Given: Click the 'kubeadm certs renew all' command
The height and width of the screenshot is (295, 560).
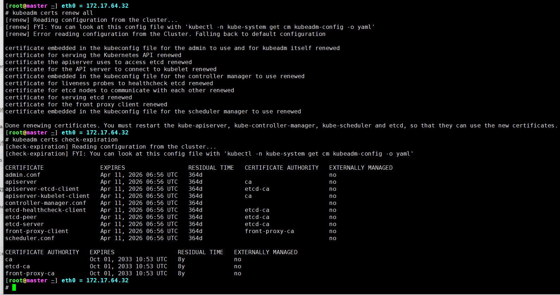Looking at the screenshot, I should (x=52, y=13).
